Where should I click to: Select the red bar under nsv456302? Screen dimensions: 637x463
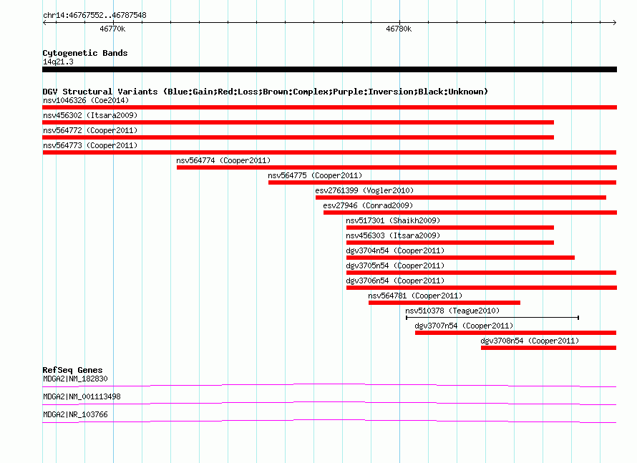click(298, 122)
